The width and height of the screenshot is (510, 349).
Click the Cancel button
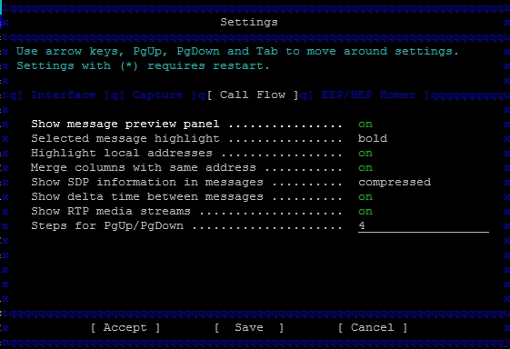point(373,327)
